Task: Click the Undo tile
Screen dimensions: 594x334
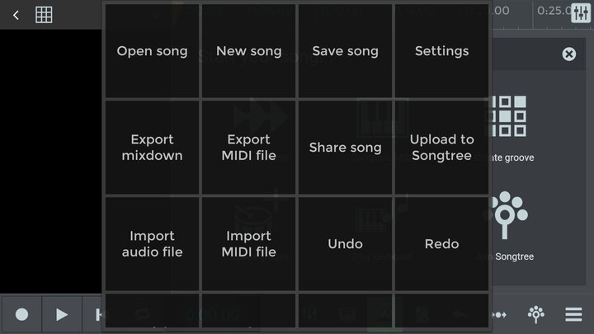Action: (345, 244)
